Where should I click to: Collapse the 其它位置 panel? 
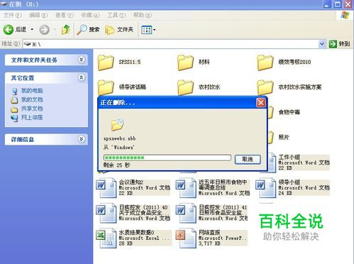pos(82,77)
